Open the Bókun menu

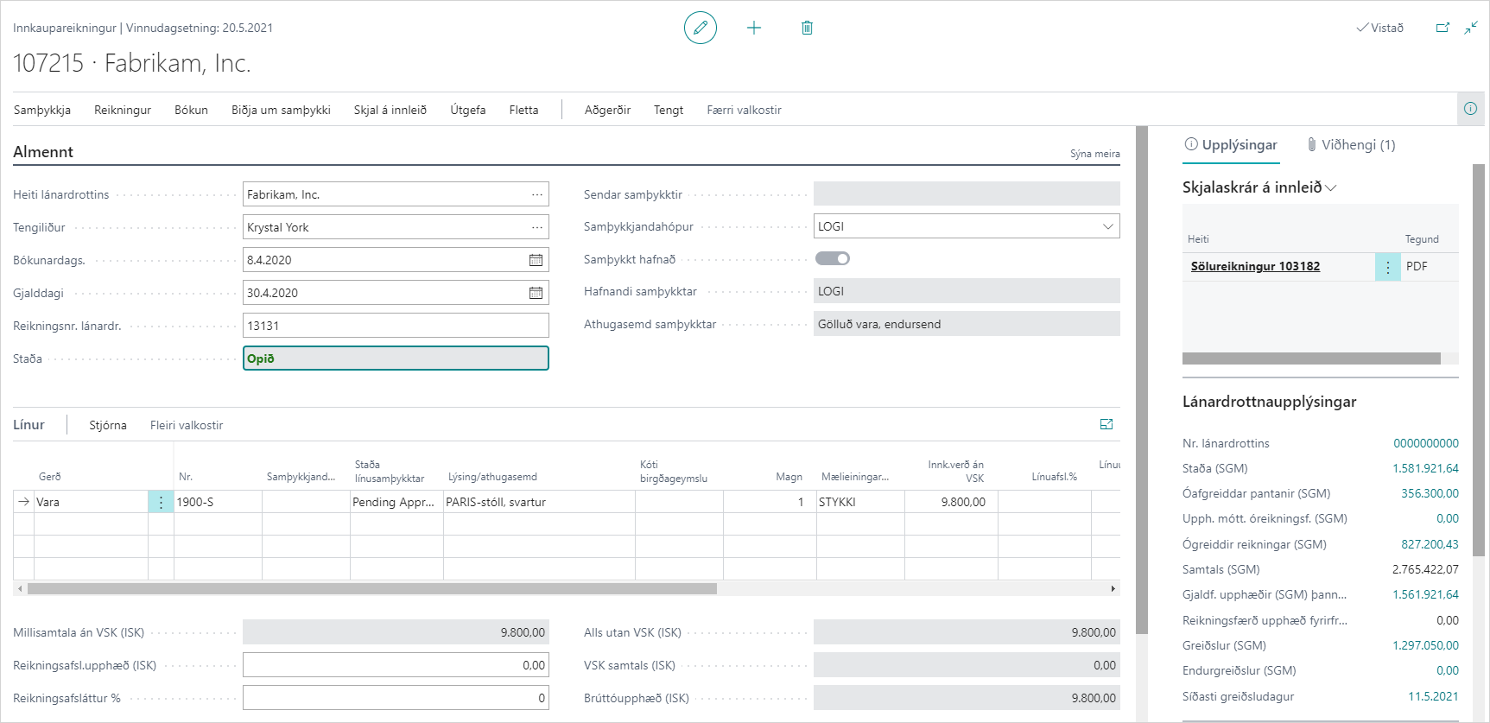[x=191, y=110]
